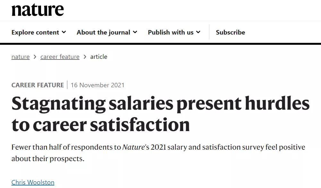321x188 pixels.
Task: Click the Stagnating salaries article headline
Action: point(160,114)
